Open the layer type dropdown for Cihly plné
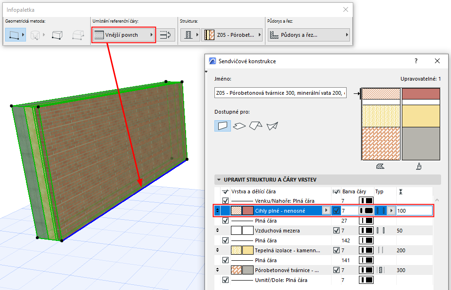This screenshot has width=451, height=290. [391, 210]
